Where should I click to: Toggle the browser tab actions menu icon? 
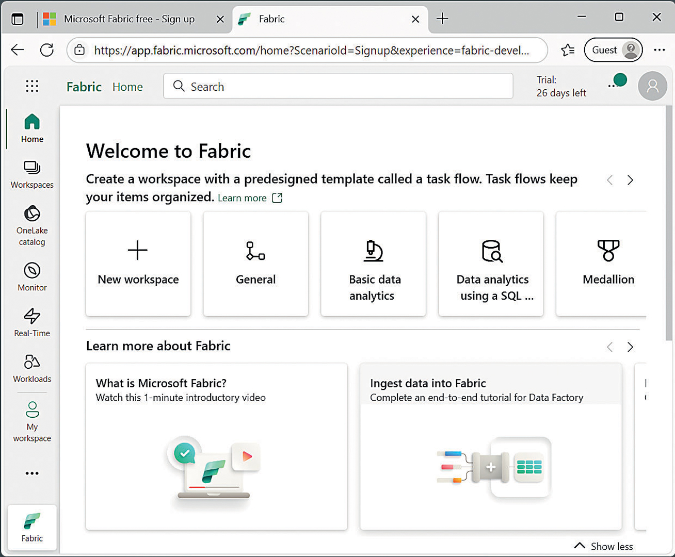click(x=18, y=19)
